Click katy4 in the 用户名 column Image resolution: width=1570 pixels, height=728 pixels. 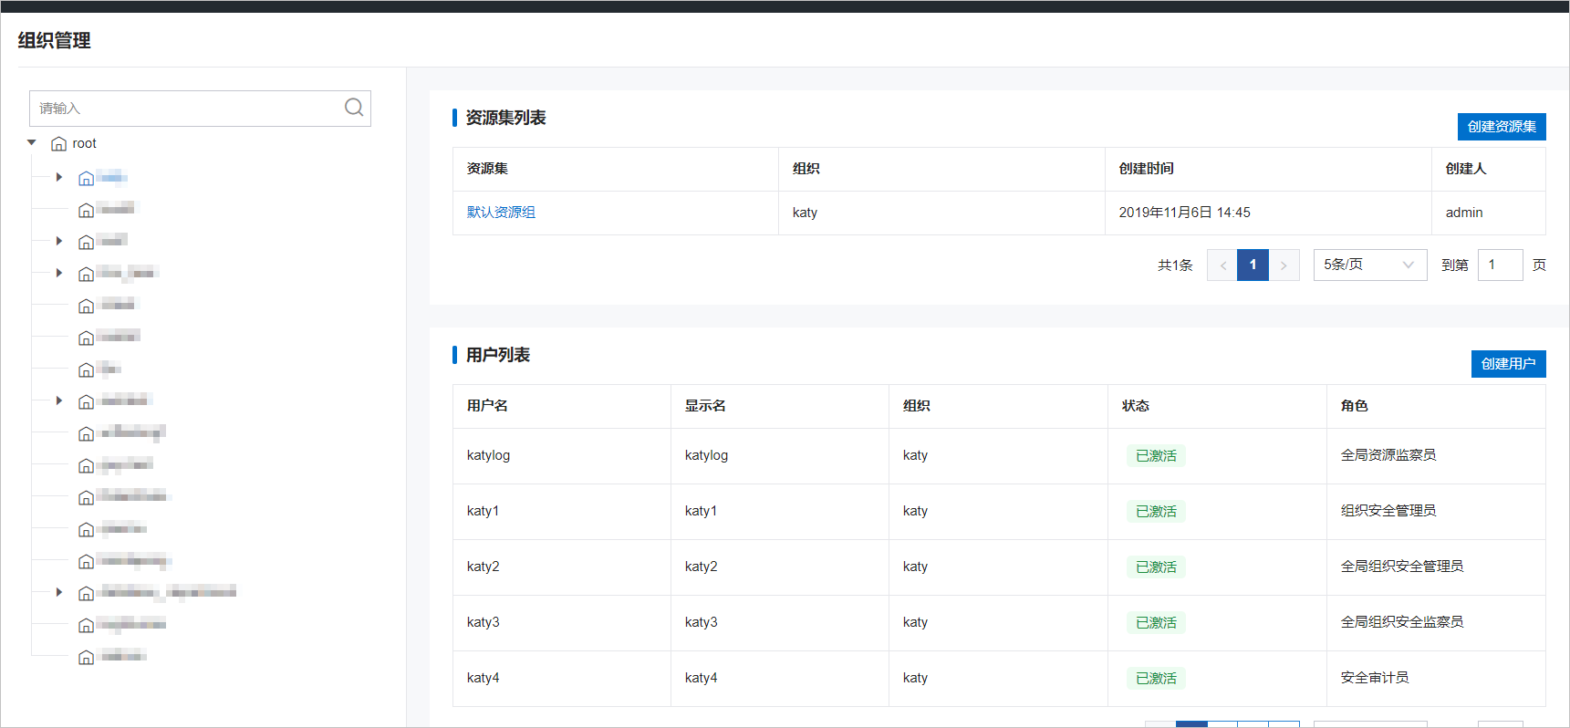pos(483,678)
